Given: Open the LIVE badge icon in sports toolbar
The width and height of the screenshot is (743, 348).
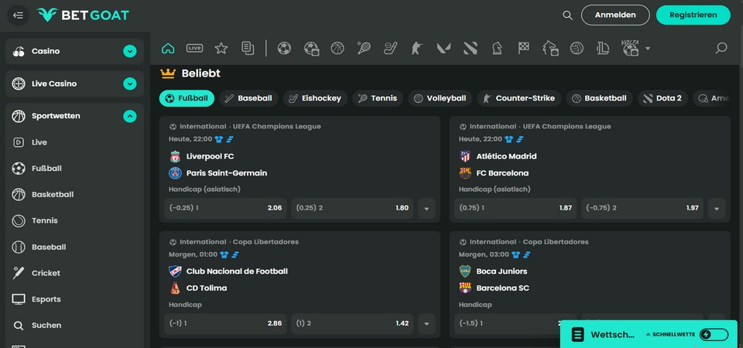Looking at the screenshot, I should click(194, 48).
